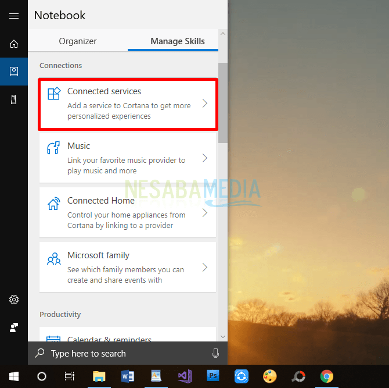This screenshot has width=389, height=388.
Task: Expand Connected services chevron arrow
Action: (x=204, y=104)
